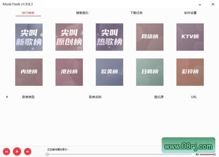Go to the 下载任务 tab
Screen dimensions: 219x157
(136, 13)
